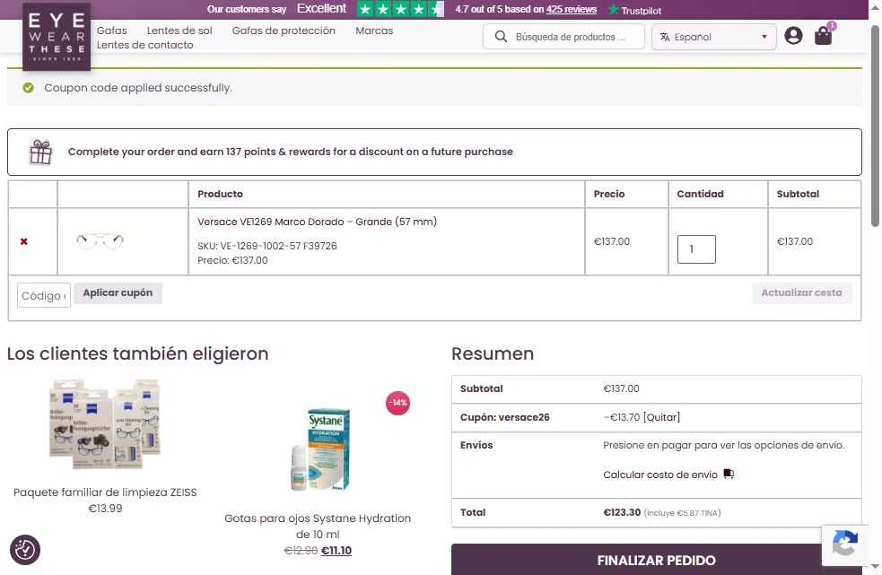
Task: Click the Cupón: versace26 label
Action: pyautogui.click(x=504, y=417)
